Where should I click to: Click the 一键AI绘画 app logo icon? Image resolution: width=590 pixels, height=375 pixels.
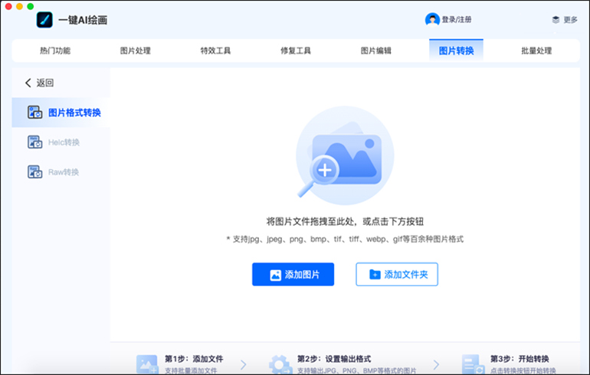44,20
